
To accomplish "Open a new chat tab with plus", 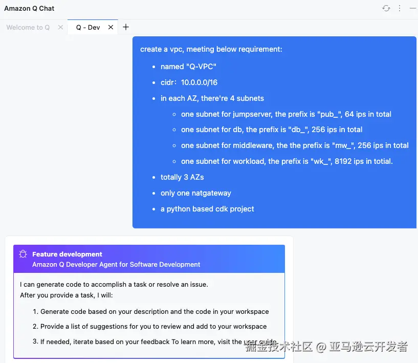I will pyautogui.click(x=126, y=27).
